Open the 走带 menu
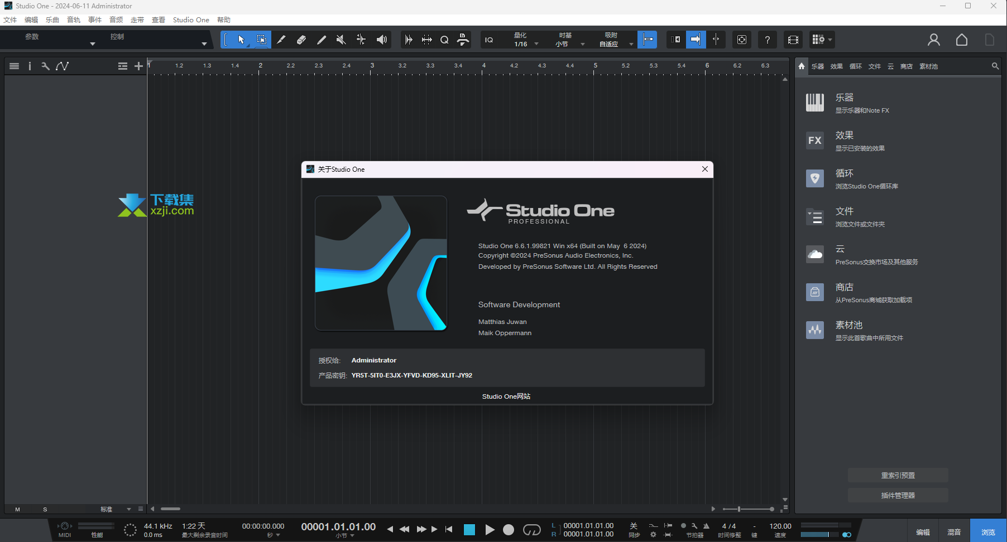Image resolution: width=1007 pixels, height=542 pixels. pyautogui.click(x=137, y=20)
